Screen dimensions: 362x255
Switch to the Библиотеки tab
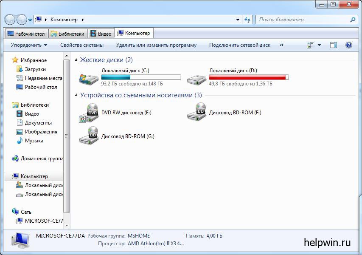coord(67,34)
